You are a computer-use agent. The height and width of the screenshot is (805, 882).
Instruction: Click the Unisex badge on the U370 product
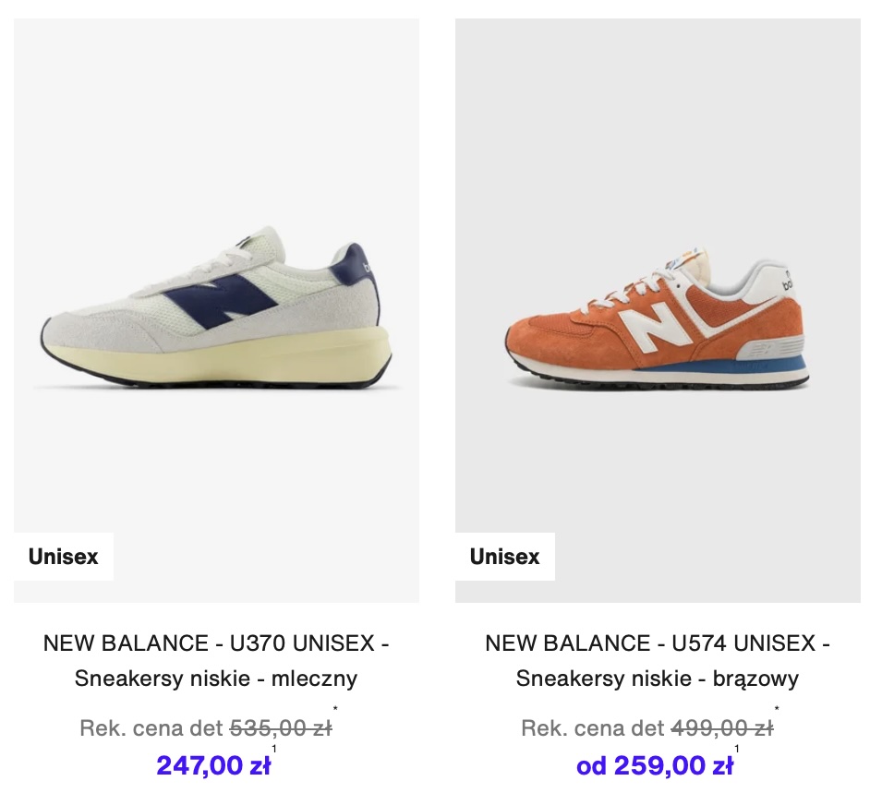(64, 557)
